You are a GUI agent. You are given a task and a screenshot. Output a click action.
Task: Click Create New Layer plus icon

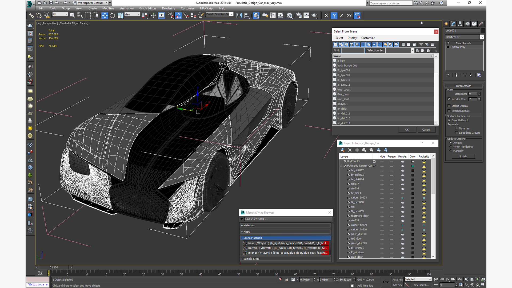point(357,150)
